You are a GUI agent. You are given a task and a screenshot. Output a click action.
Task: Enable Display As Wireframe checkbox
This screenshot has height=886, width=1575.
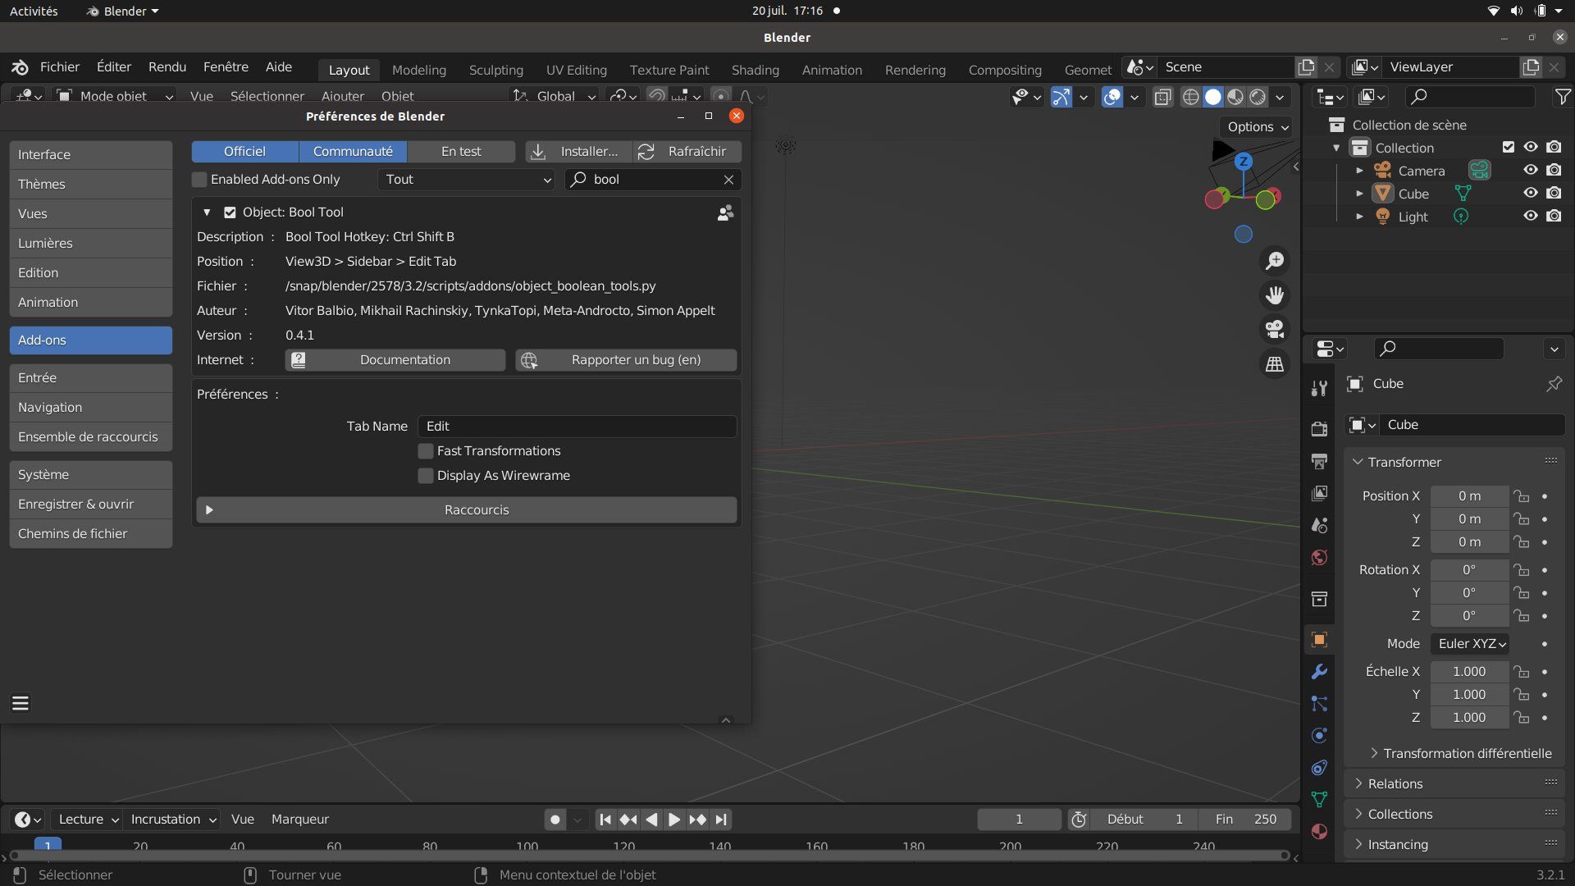(x=426, y=476)
